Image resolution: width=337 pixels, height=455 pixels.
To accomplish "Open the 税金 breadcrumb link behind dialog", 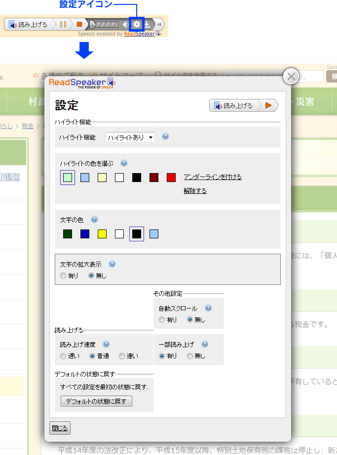I will (x=28, y=126).
